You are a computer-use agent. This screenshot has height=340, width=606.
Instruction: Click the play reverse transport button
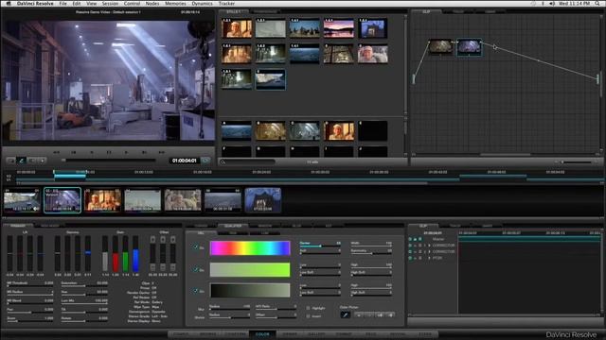coord(92,152)
